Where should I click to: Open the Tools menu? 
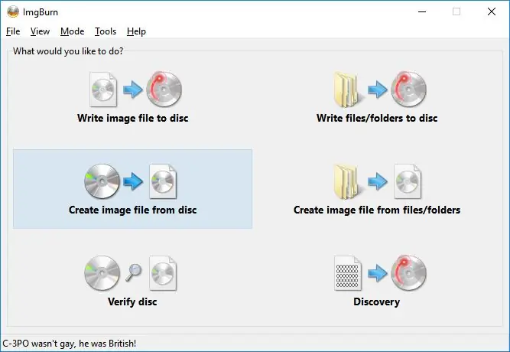coord(106,31)
